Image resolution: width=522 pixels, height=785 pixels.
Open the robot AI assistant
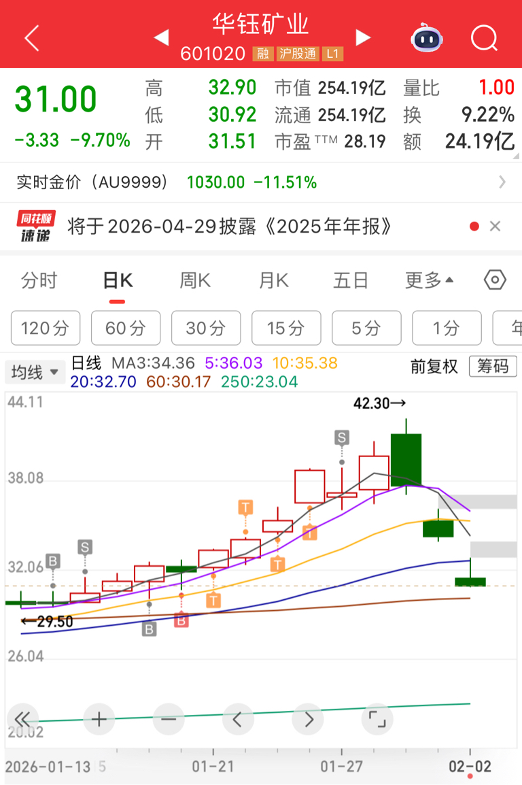click(x=426, y=37)
